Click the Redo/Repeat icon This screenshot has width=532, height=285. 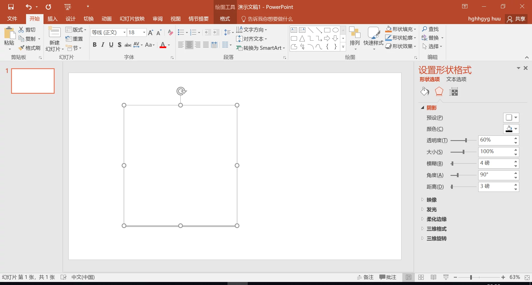pyautogui.click(x=48, y=7)
